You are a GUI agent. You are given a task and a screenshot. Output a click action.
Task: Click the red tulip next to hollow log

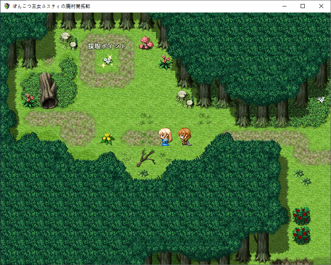29,101
